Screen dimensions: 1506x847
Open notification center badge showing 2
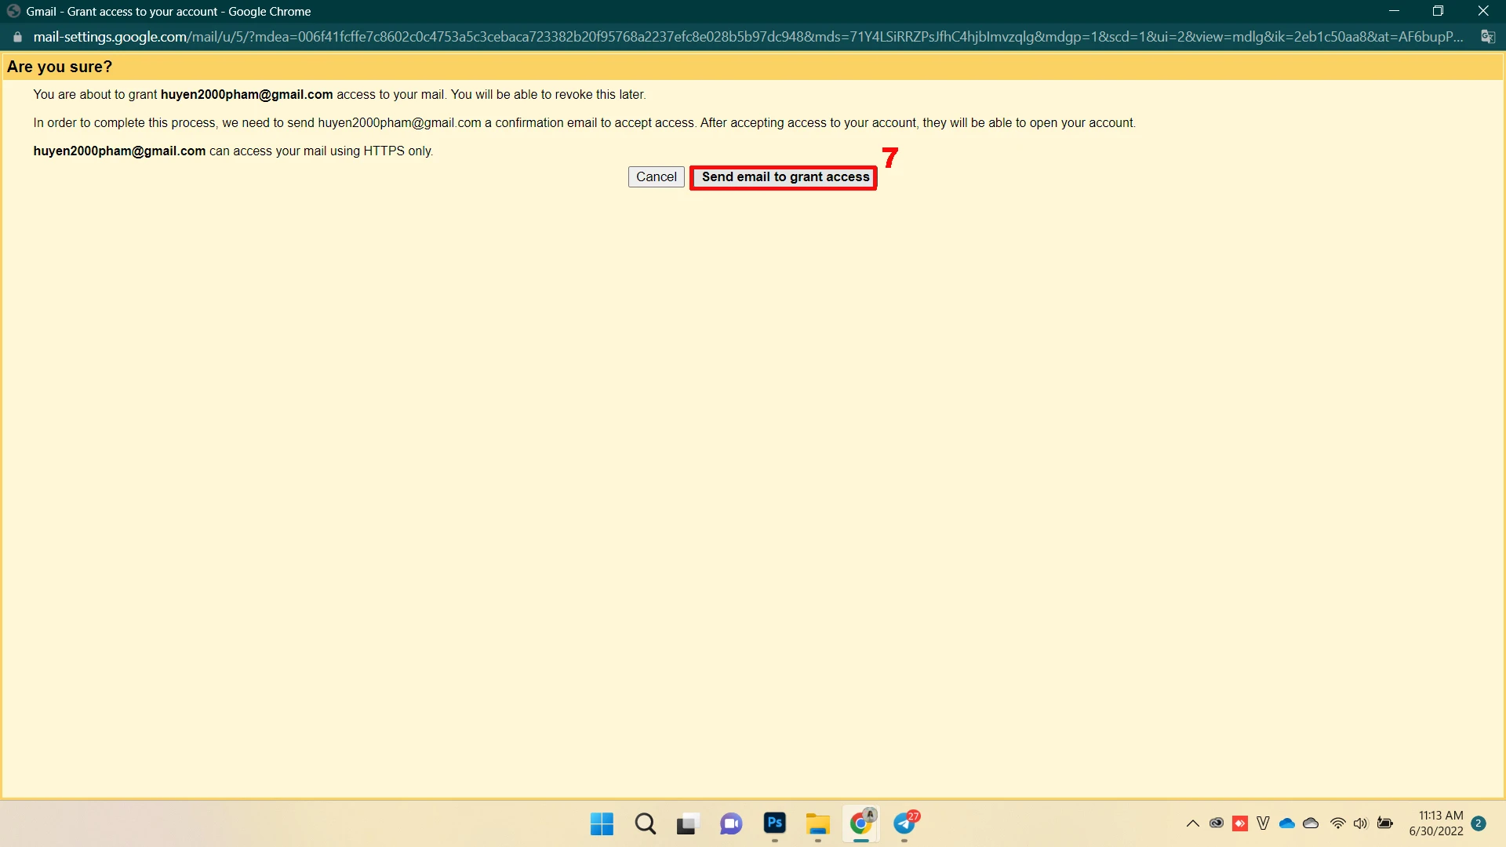point(1479,823)
